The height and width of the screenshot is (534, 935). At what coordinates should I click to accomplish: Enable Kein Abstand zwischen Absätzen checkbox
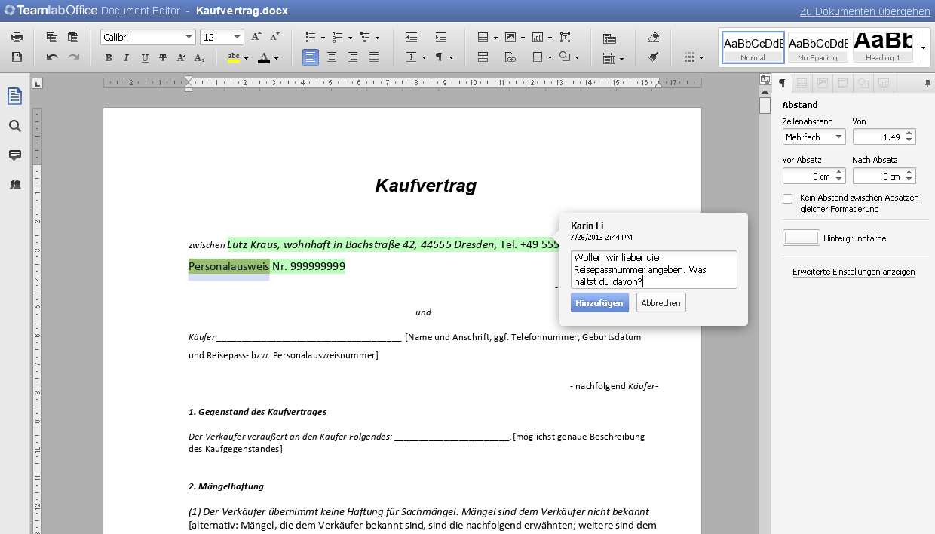coord(788,199)
